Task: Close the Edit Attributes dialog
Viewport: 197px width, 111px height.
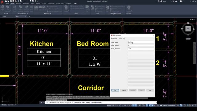Action: click(x=153, y=35)
